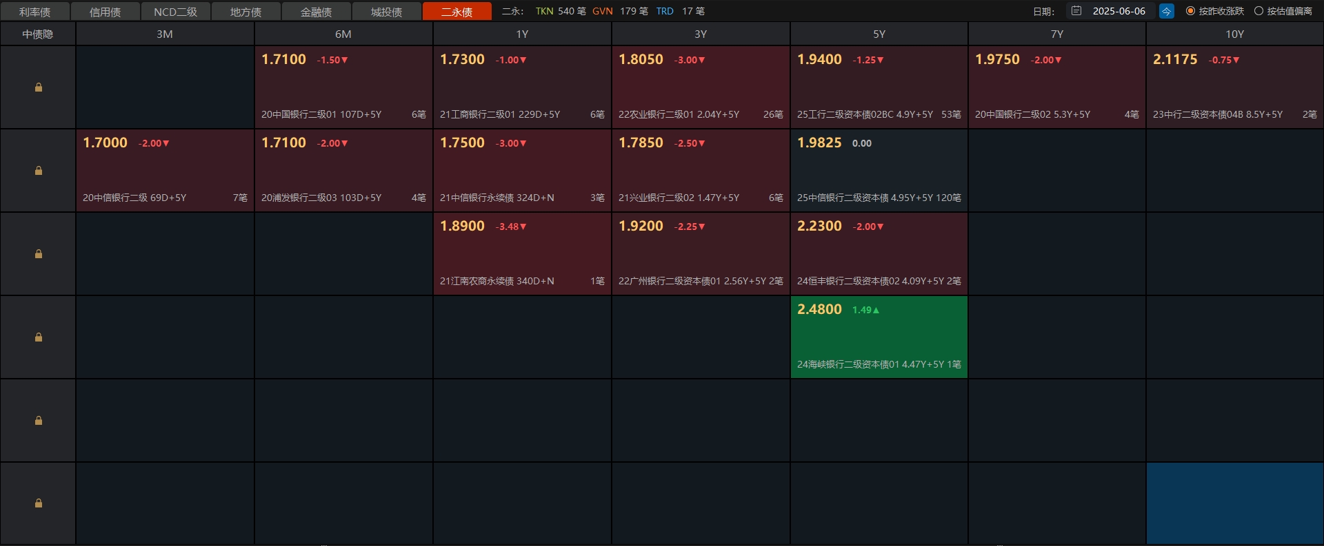Click the 中债隐 header cell
1324x546 pixels.
pos(38,34)
